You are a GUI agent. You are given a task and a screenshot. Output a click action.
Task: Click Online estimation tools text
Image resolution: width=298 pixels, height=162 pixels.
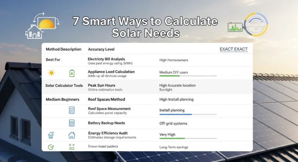click(x=105, y=90)
